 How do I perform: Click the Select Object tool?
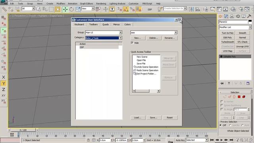[x=38, y=9]
